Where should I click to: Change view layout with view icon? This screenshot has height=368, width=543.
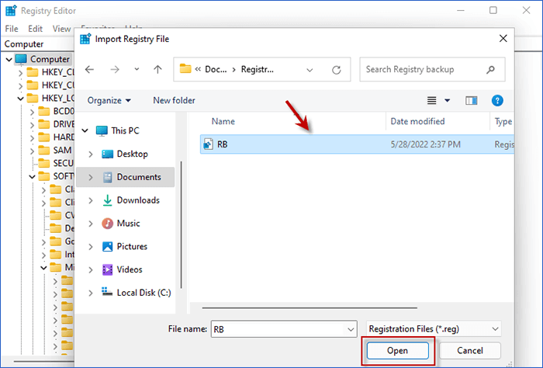pos(431,100)
